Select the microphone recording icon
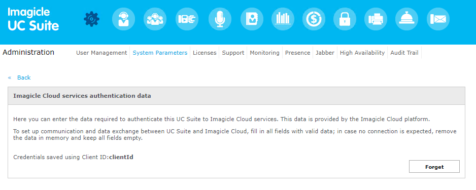The image size is (476, 190). point(220,19)
